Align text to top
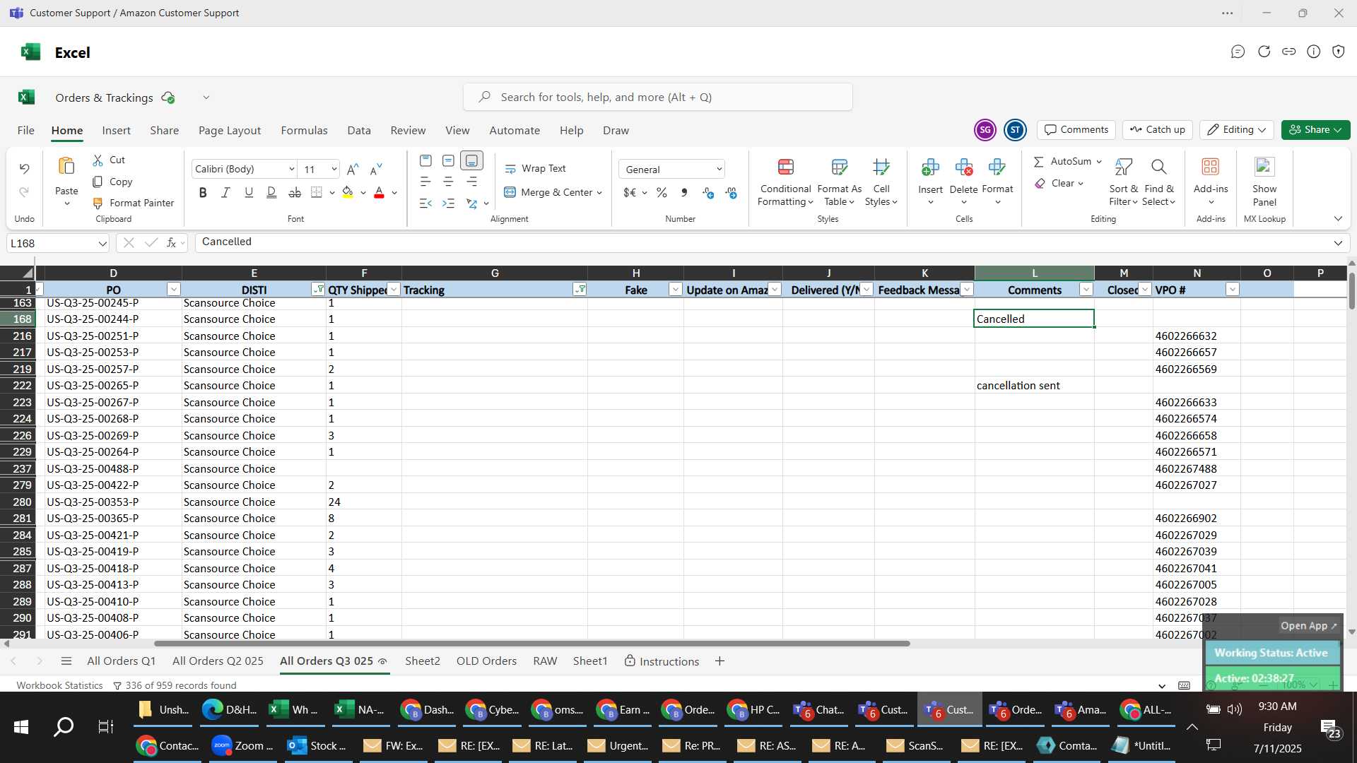1357x763 pixels. (425, 161)
